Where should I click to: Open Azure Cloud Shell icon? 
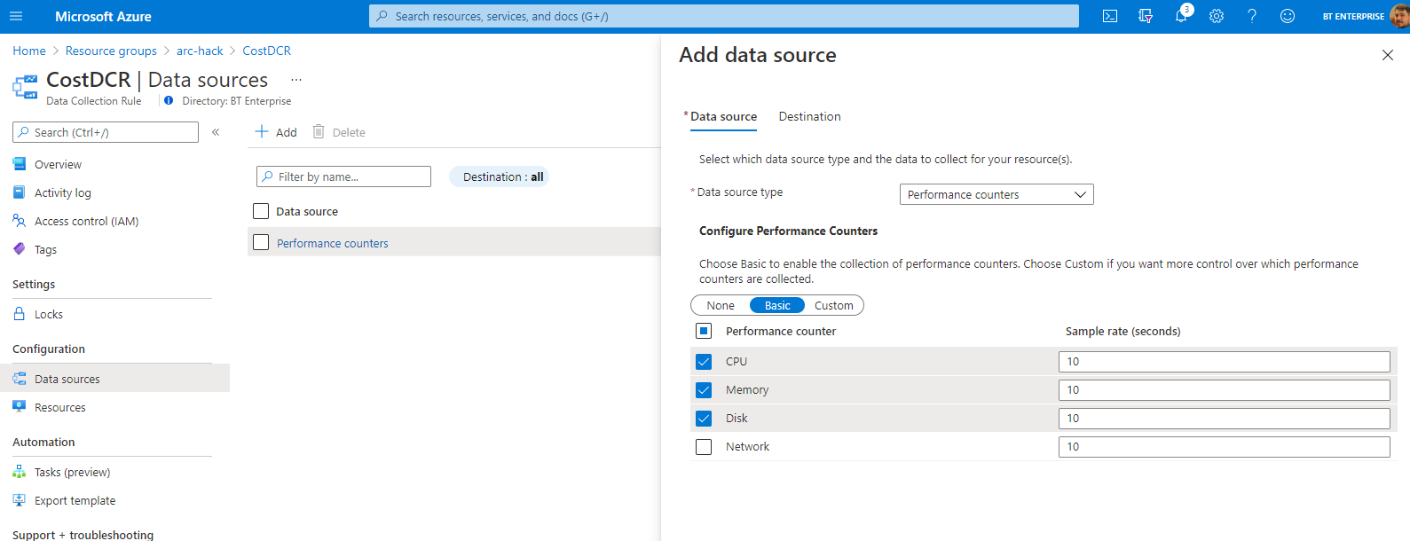[1109, 16]
